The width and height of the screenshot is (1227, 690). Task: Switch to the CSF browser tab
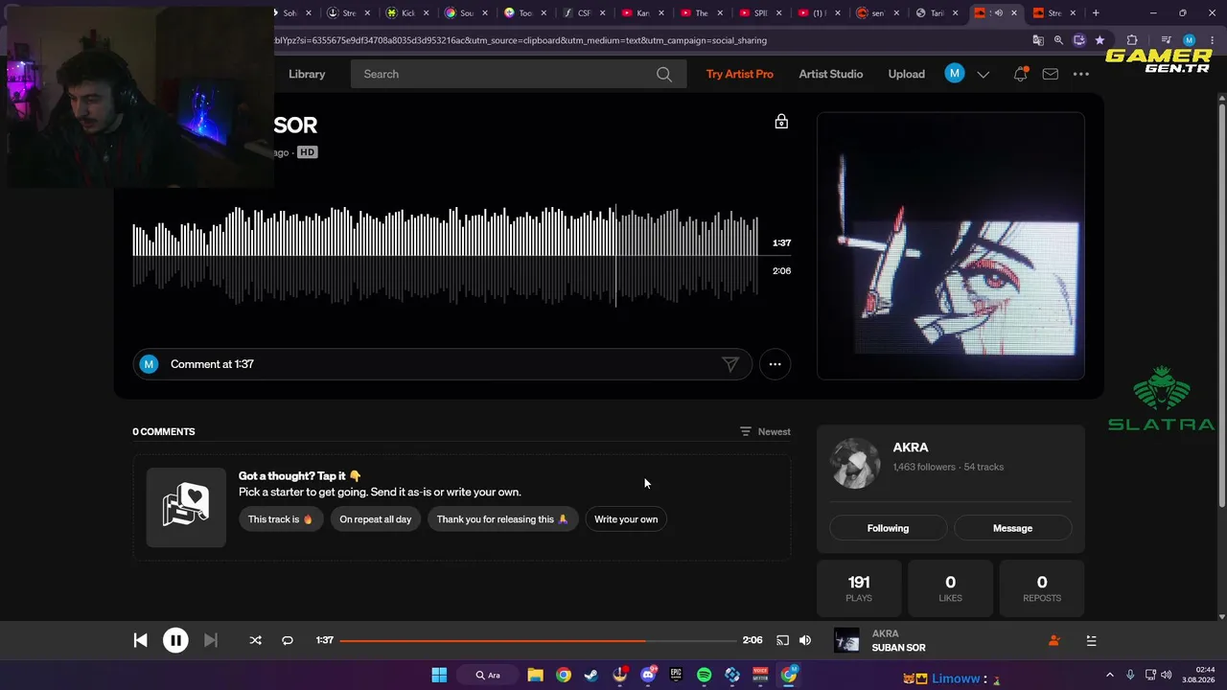[584, 12]
